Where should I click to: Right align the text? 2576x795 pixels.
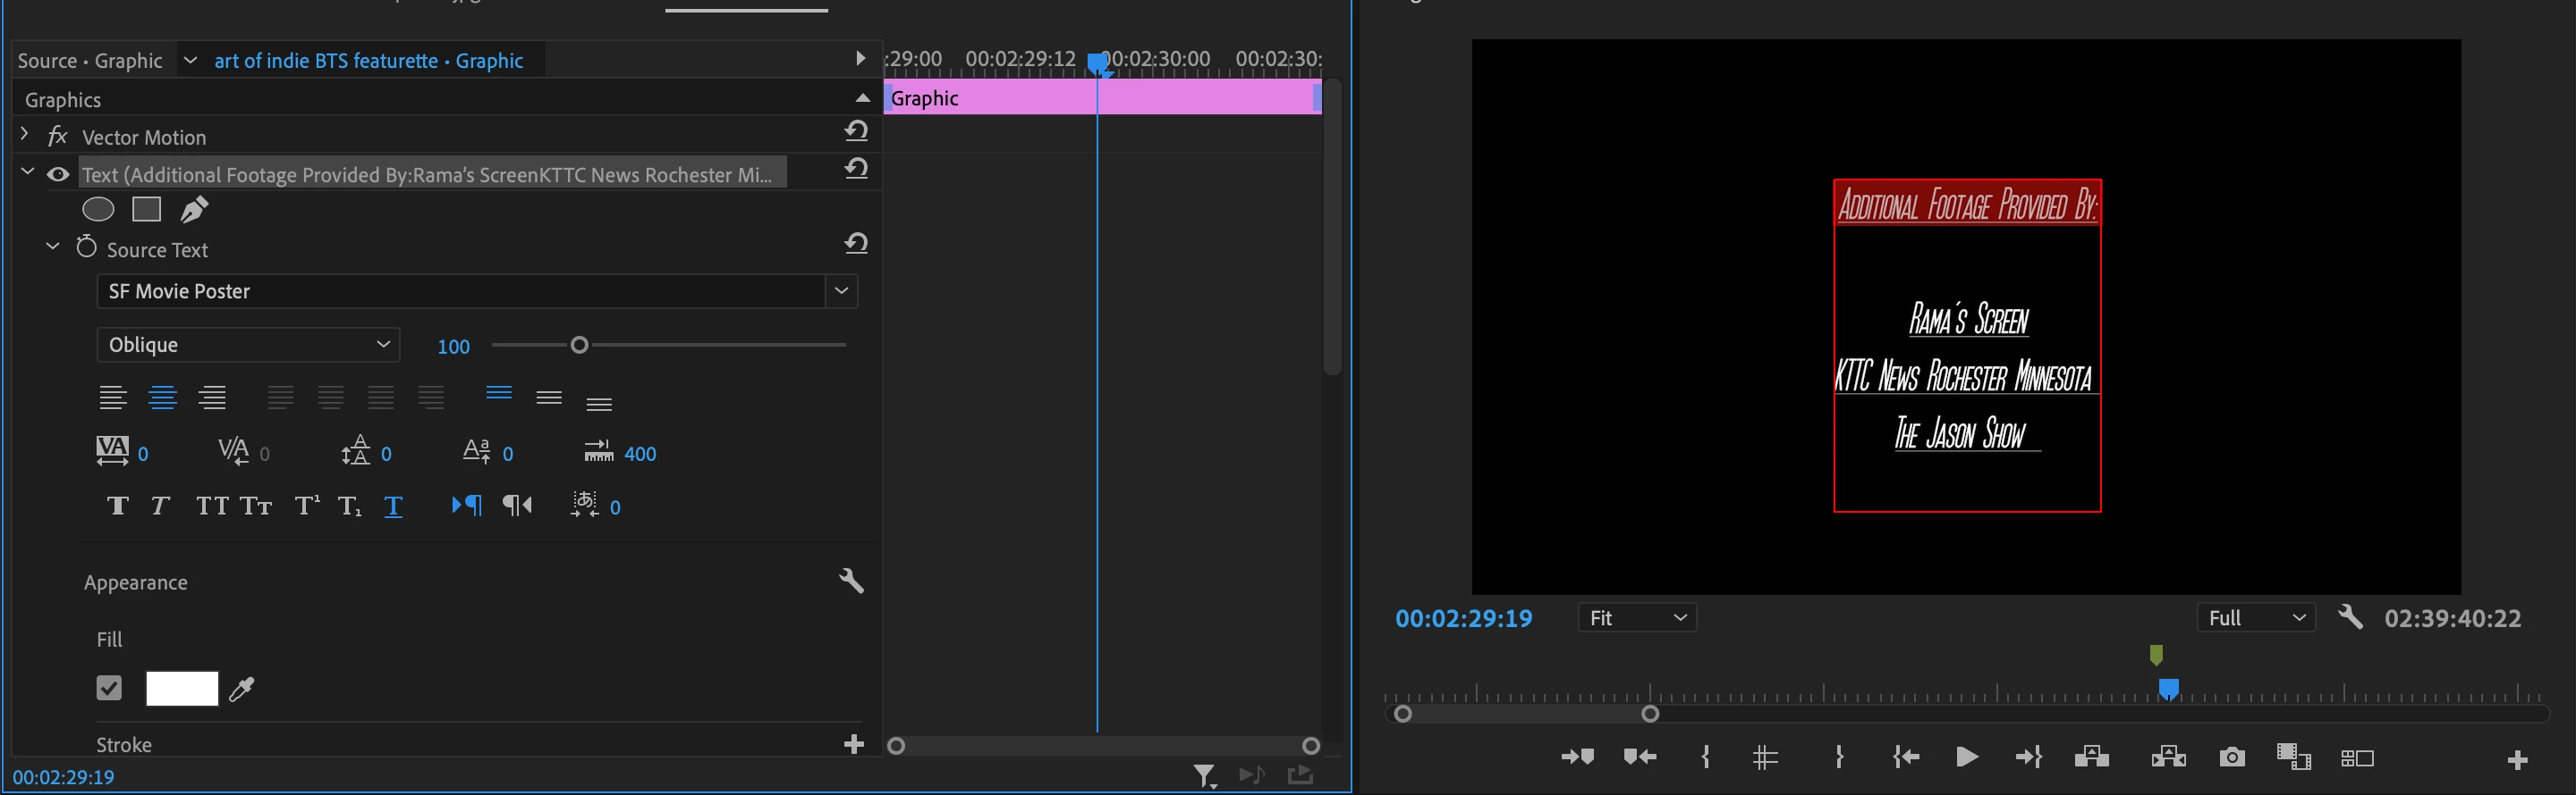tap(212, 397)
